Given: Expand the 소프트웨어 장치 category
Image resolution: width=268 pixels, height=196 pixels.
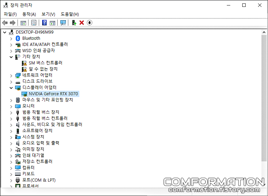Looking at the screenshot, I should [11, 131].
